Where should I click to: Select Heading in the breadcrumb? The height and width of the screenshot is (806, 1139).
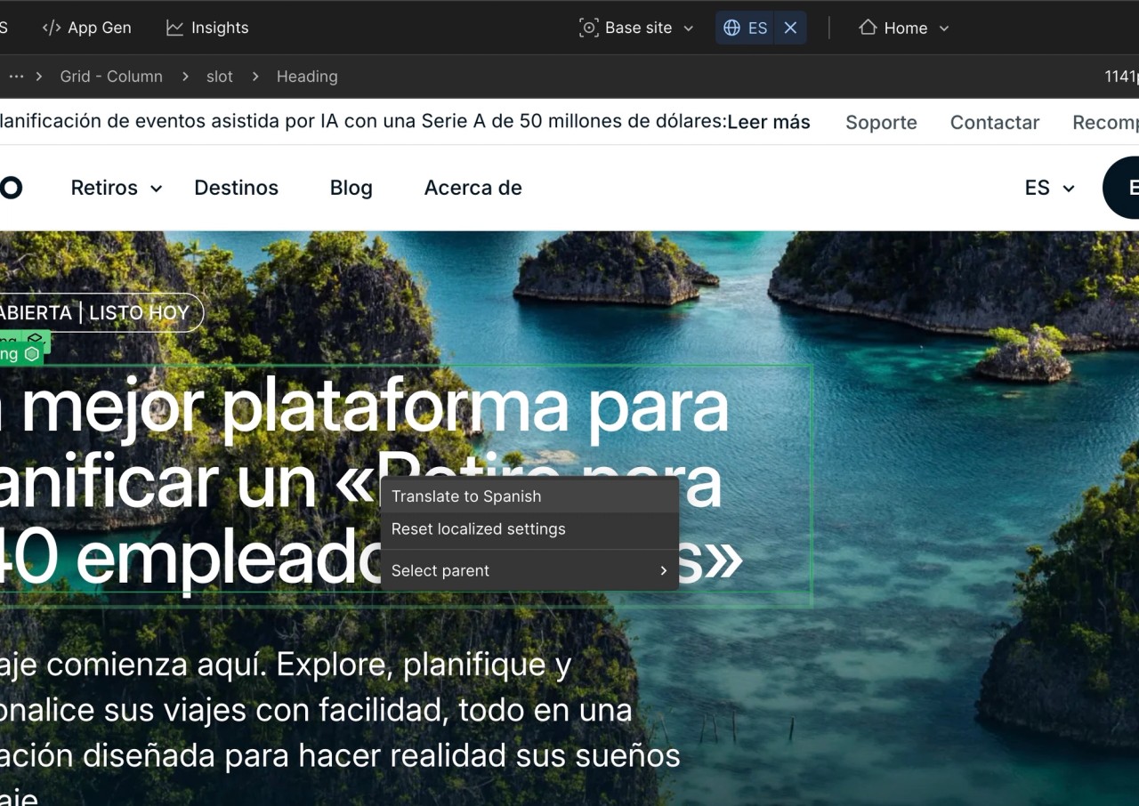(307, 77)
